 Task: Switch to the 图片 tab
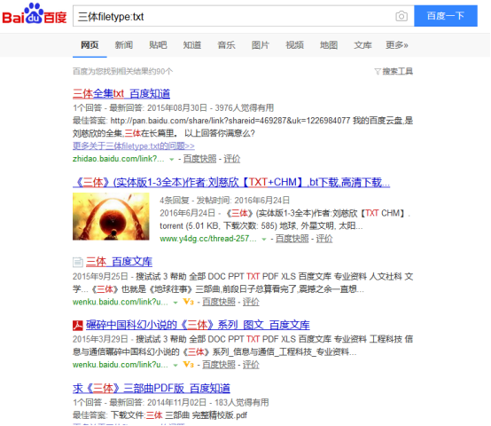(x=261, y=45)
